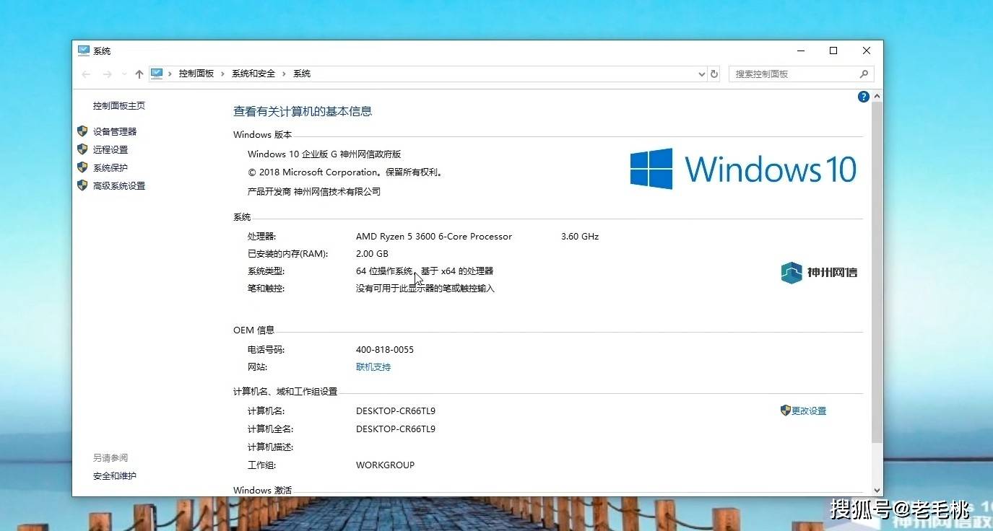Screen dimensions: 993x531
Task: Maximize the 系统 window
Action: click(x=833, y=51)
